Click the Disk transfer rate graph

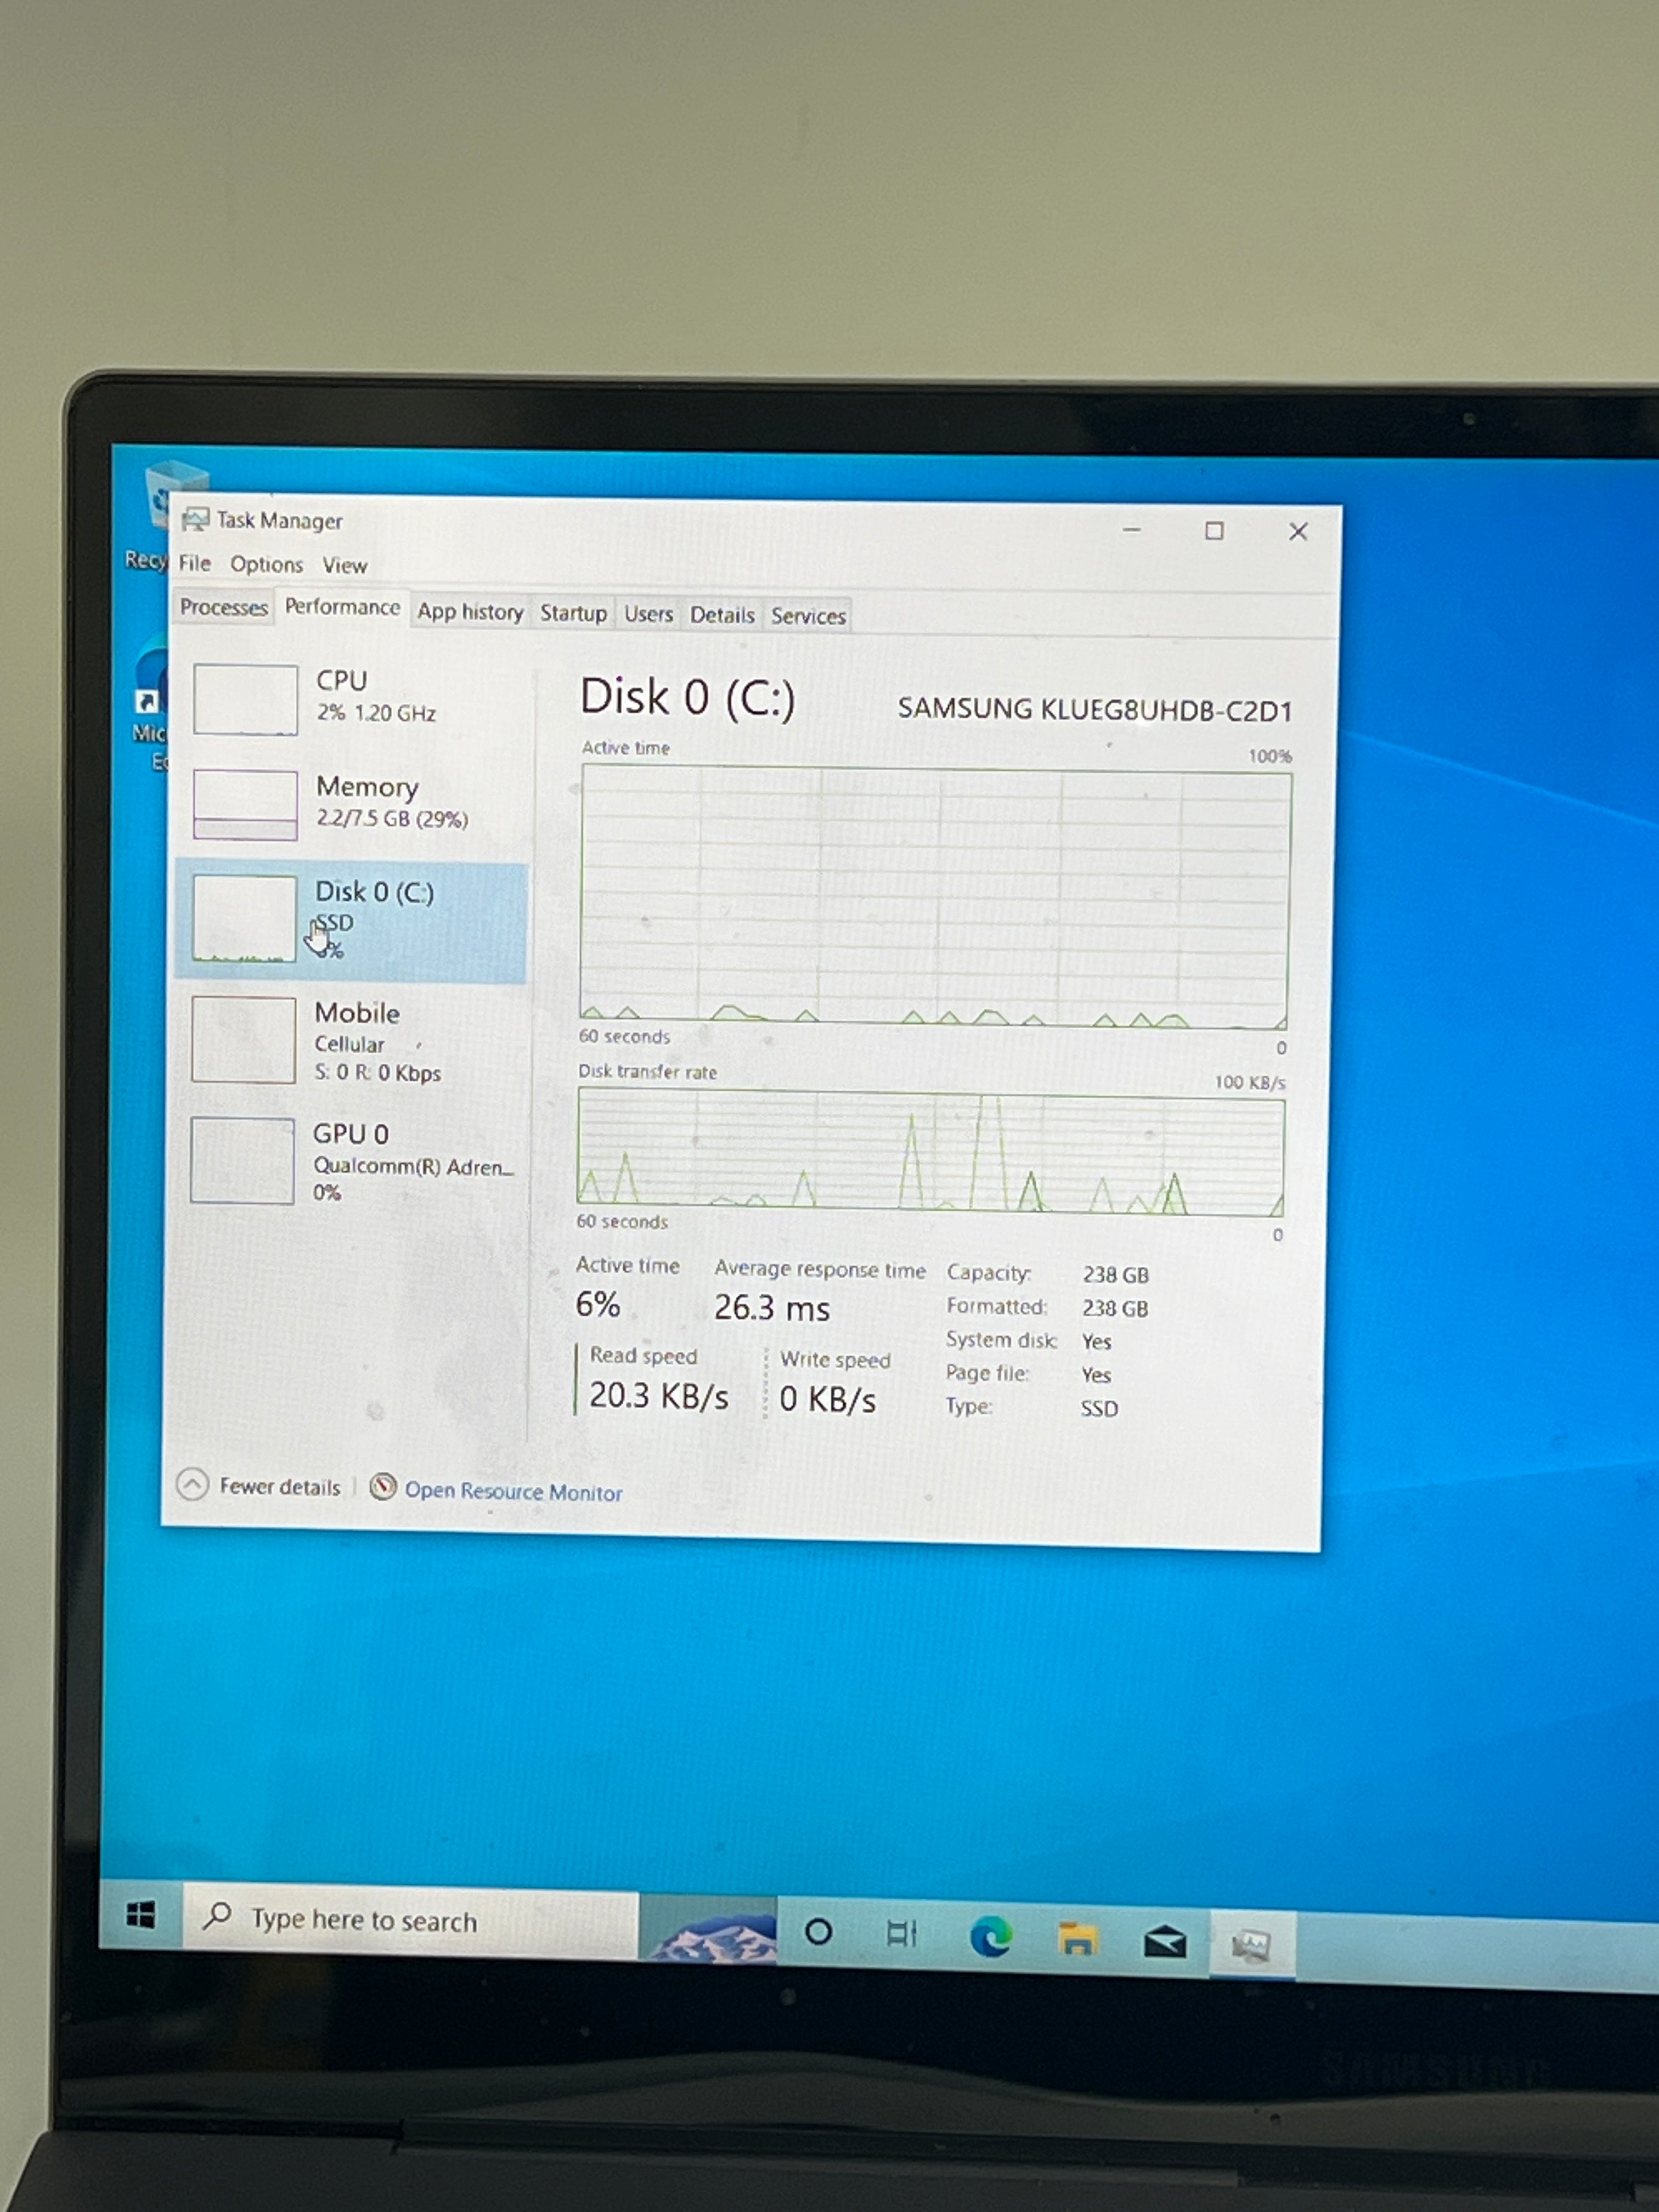tap(931, 1152)
